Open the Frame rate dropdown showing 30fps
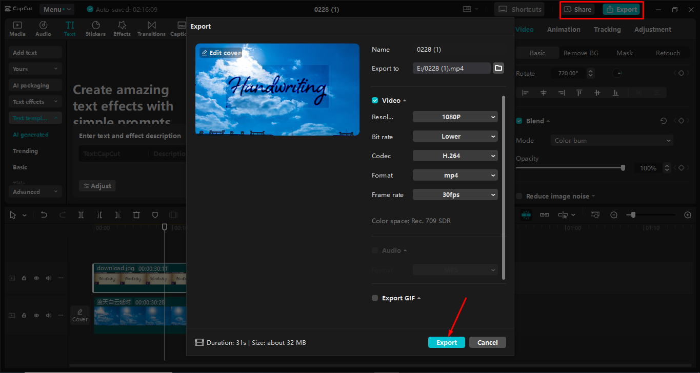Image resolution: width=700 pixels, height=373 pixels. (455, 194)
